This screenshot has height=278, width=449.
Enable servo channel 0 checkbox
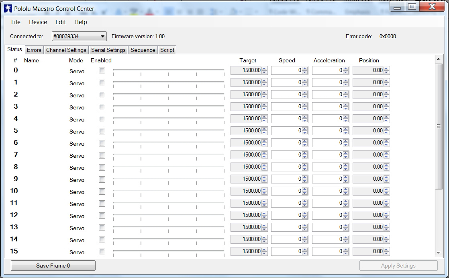[102, 71]
